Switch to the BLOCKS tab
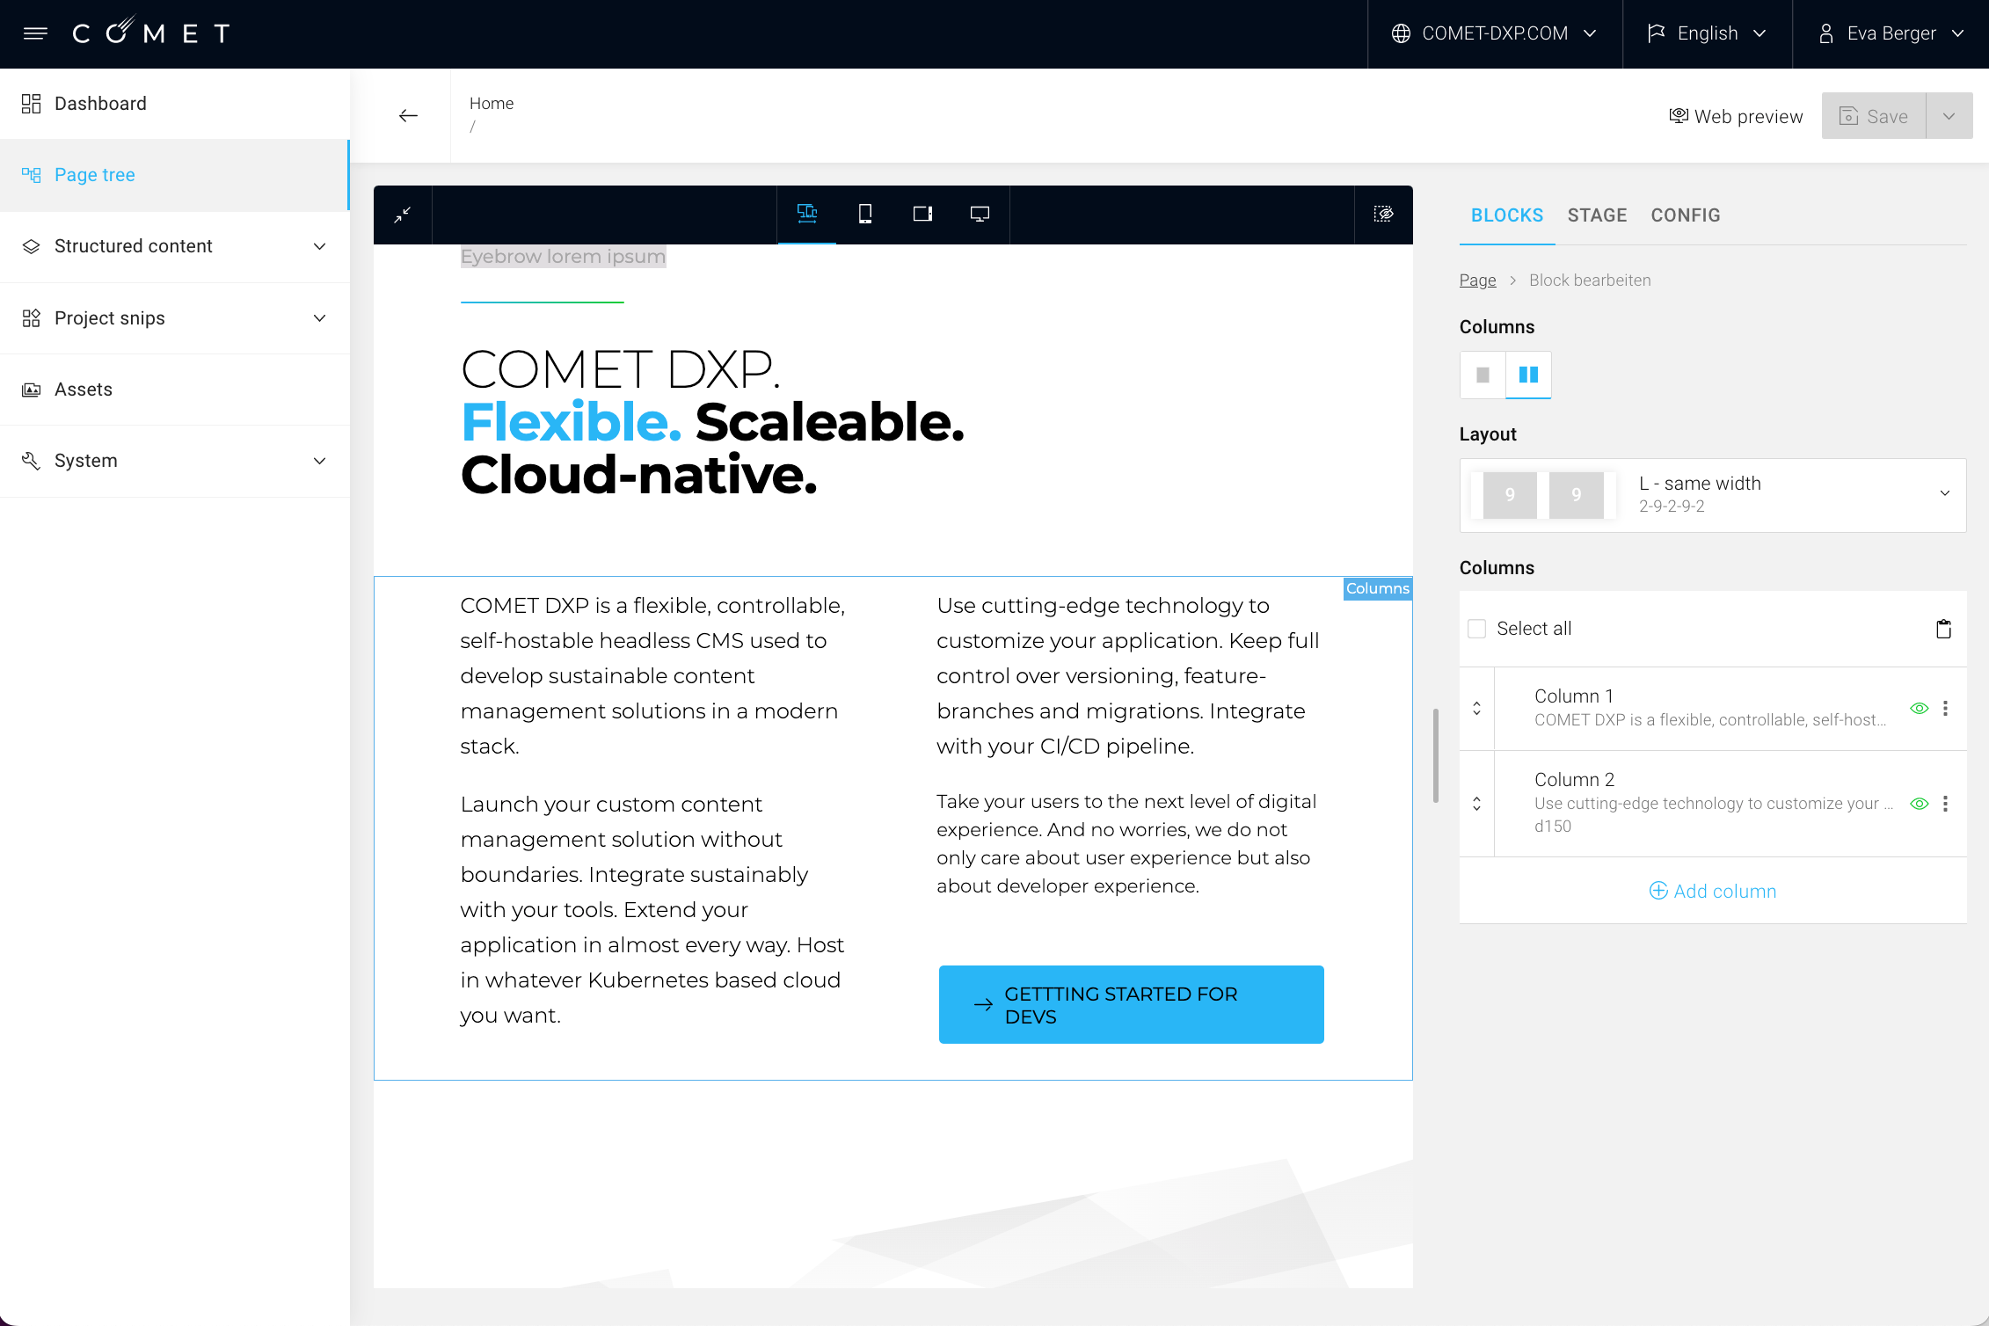 coord(1507,215)
